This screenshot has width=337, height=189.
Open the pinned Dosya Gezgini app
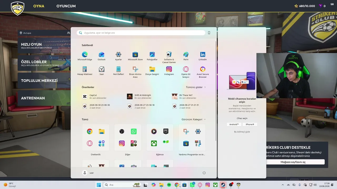152,71
